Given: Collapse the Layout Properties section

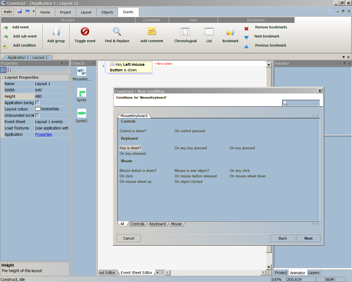Looking at the screenshot, I should click(x=2, y=78).
